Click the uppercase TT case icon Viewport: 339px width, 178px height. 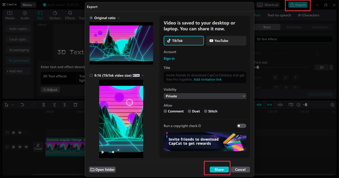click(276, 87)
